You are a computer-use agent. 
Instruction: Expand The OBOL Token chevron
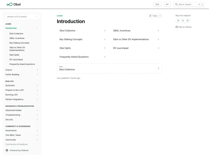click(37, 135)
